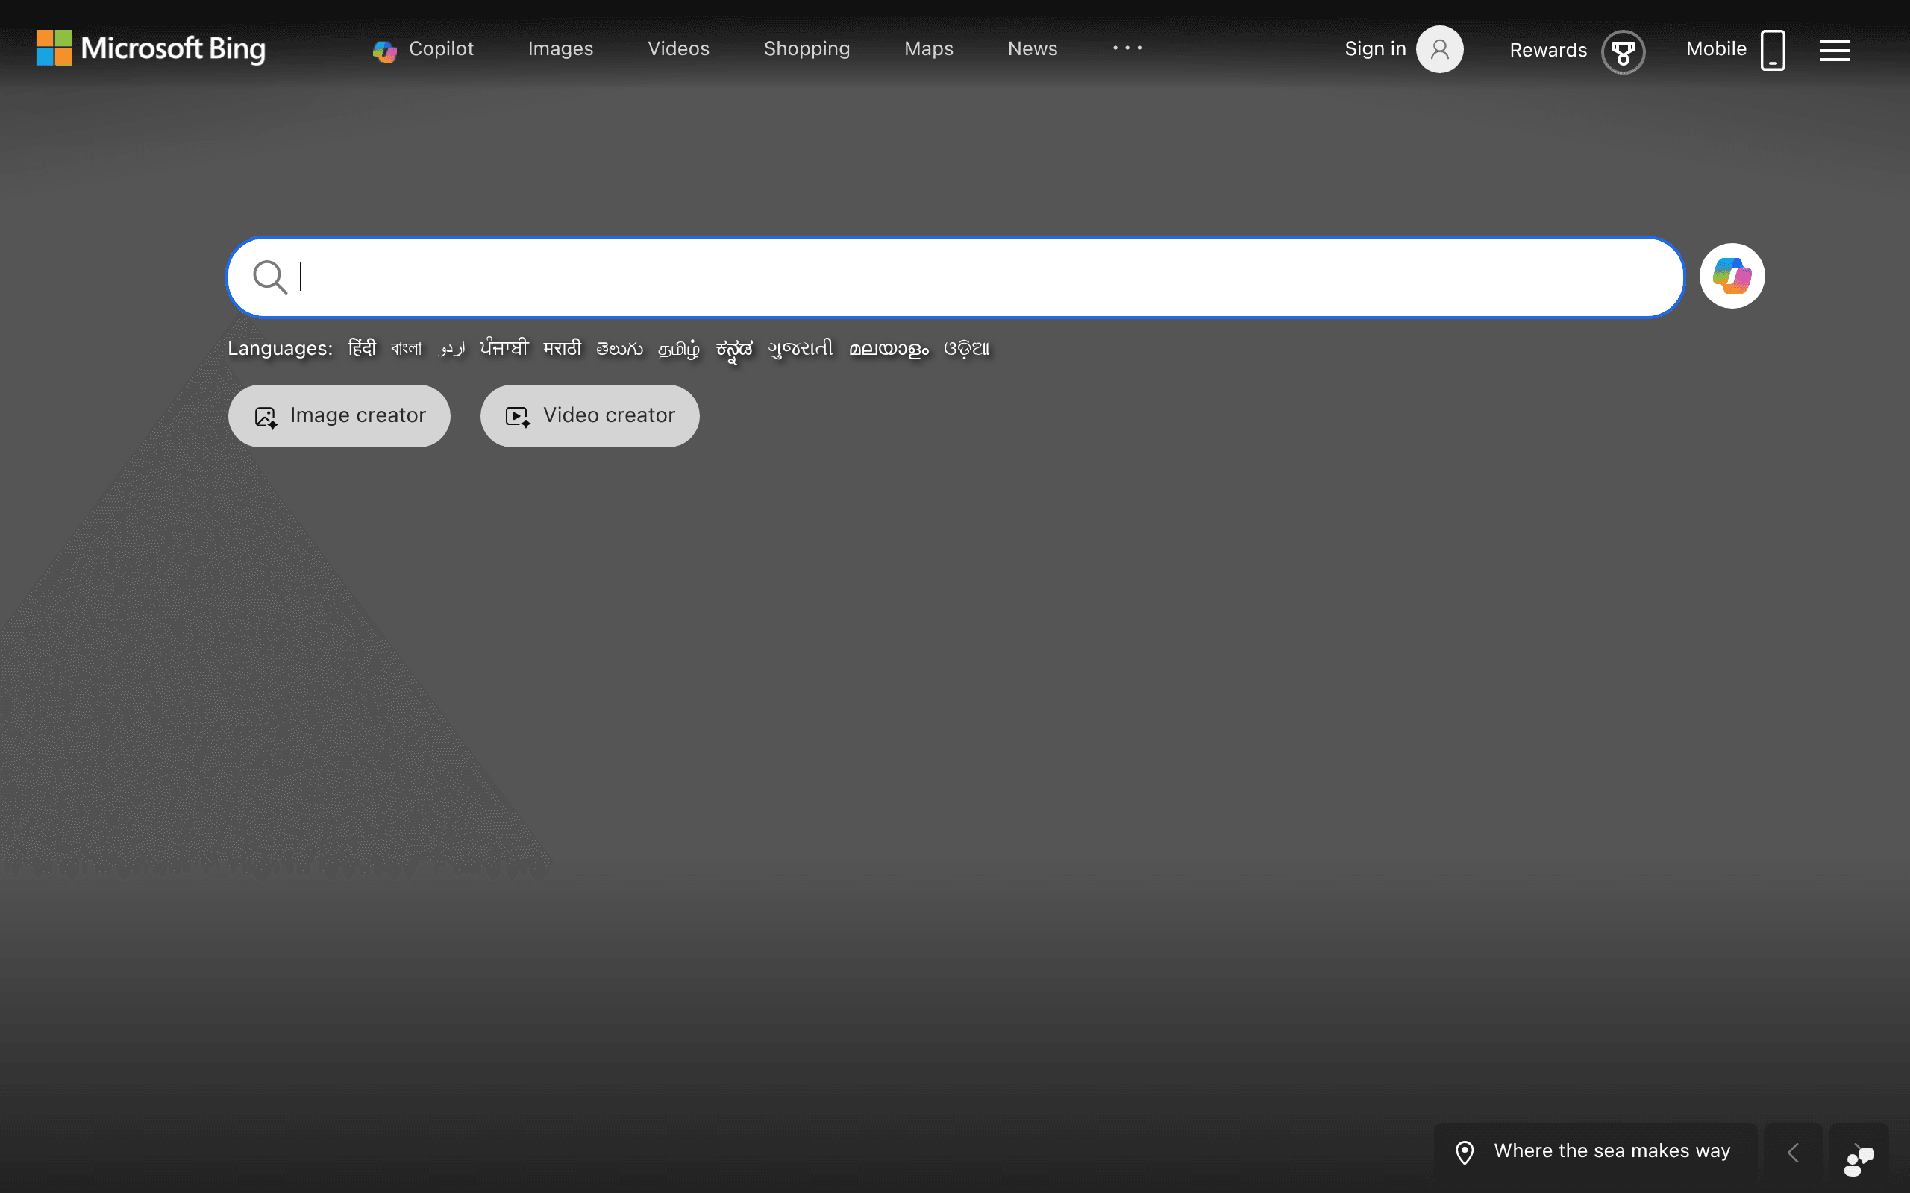Open the Rewards trophy icon

click(x=1623, y=52)
